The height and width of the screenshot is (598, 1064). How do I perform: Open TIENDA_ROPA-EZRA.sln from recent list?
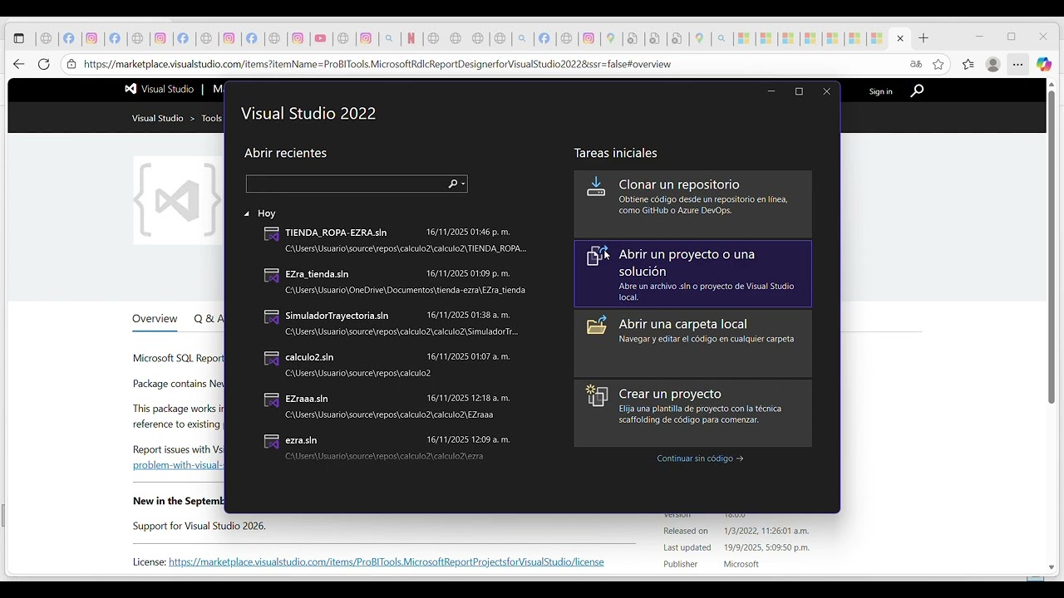coord(396,240)
